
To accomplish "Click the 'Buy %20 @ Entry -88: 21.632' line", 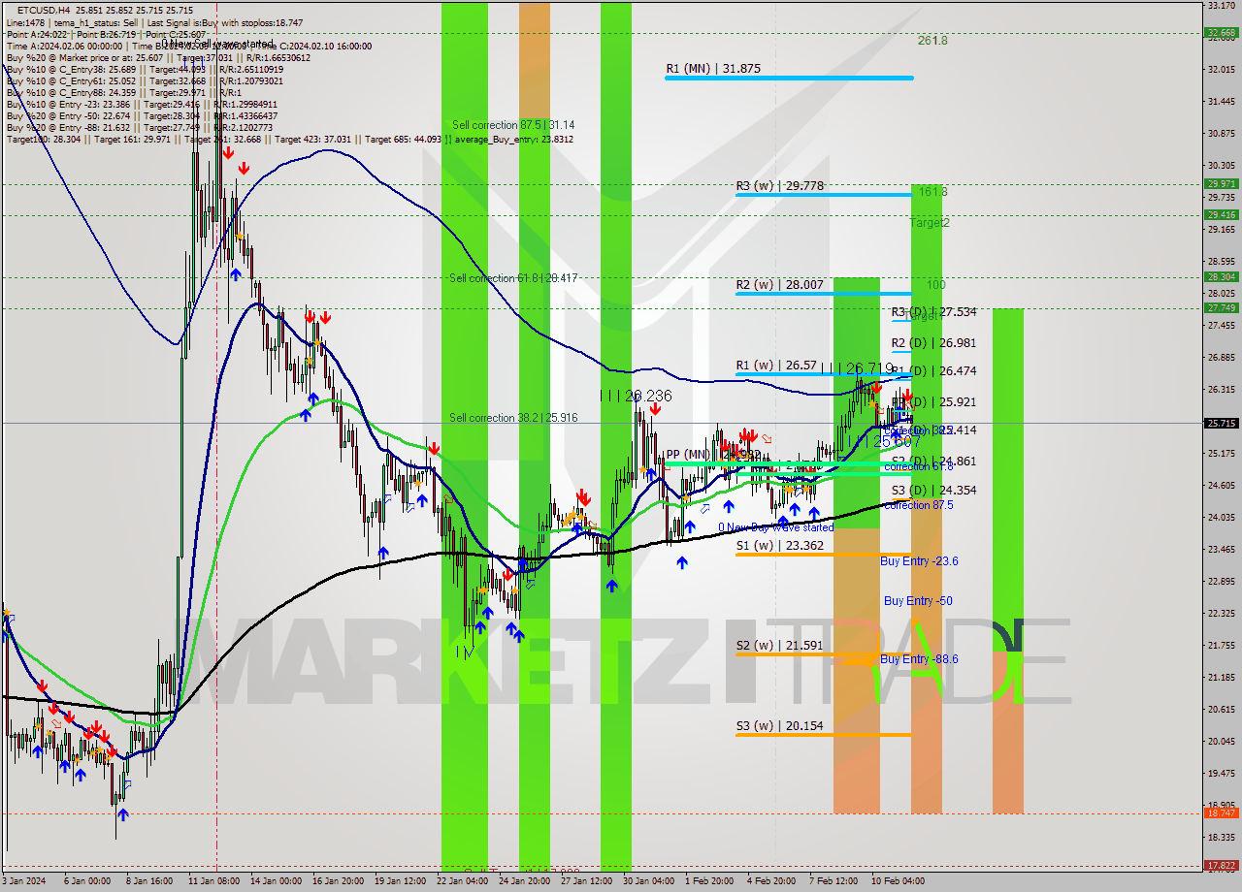I will [x=140, y=127].
